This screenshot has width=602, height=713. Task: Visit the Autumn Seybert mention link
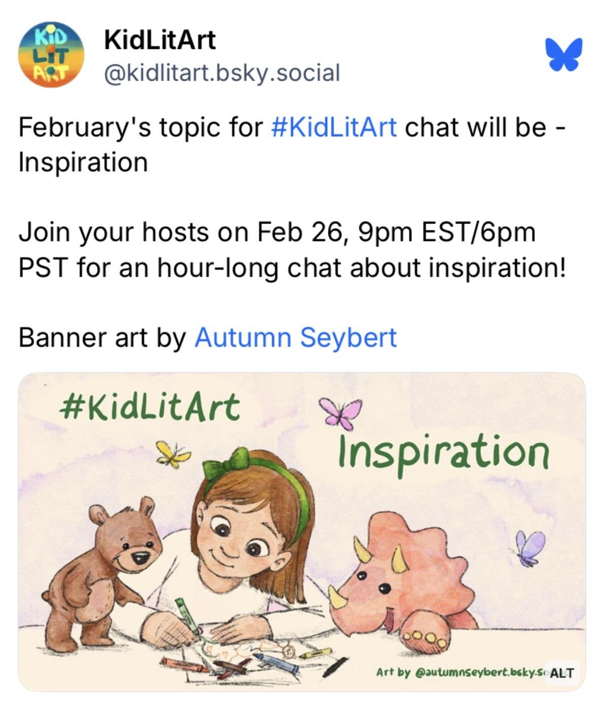coord(295,337)
